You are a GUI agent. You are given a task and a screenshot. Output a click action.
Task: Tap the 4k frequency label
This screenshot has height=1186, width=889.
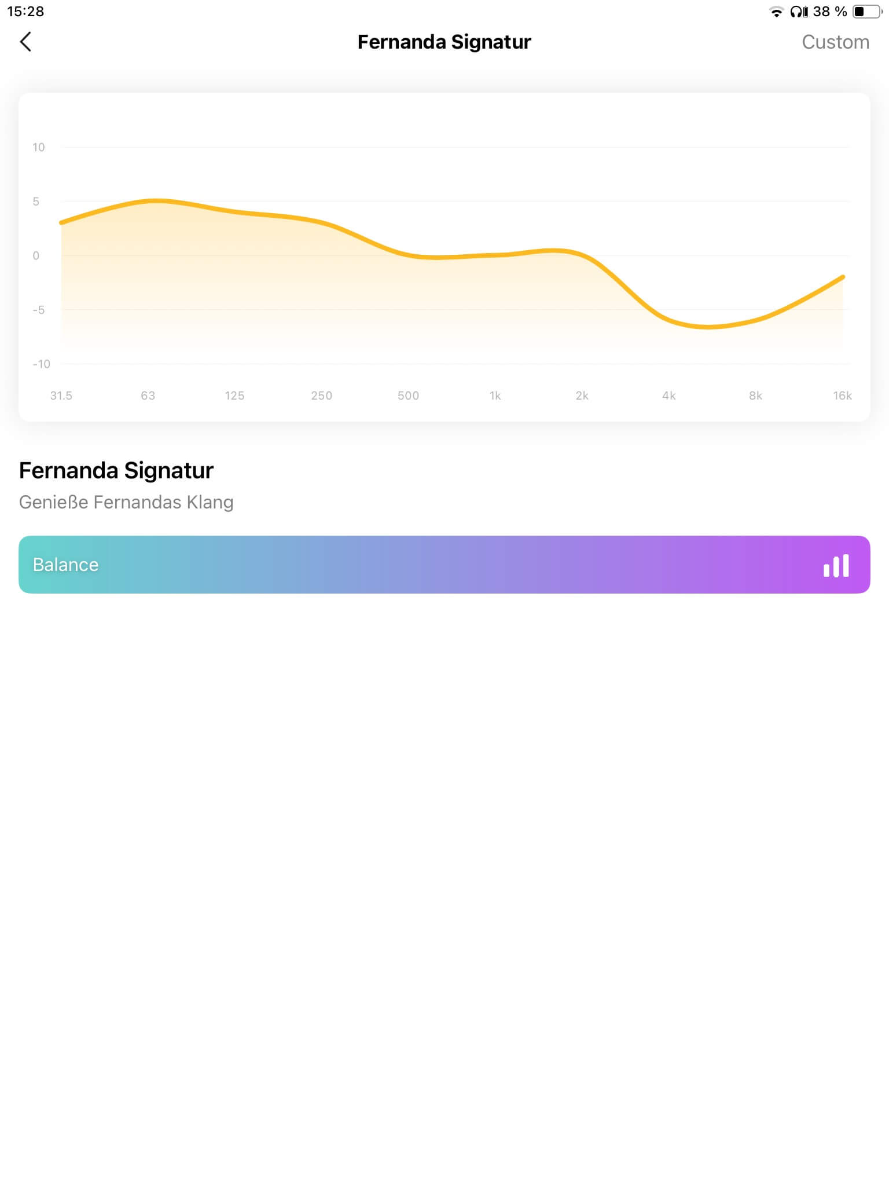tap(668, 396)
